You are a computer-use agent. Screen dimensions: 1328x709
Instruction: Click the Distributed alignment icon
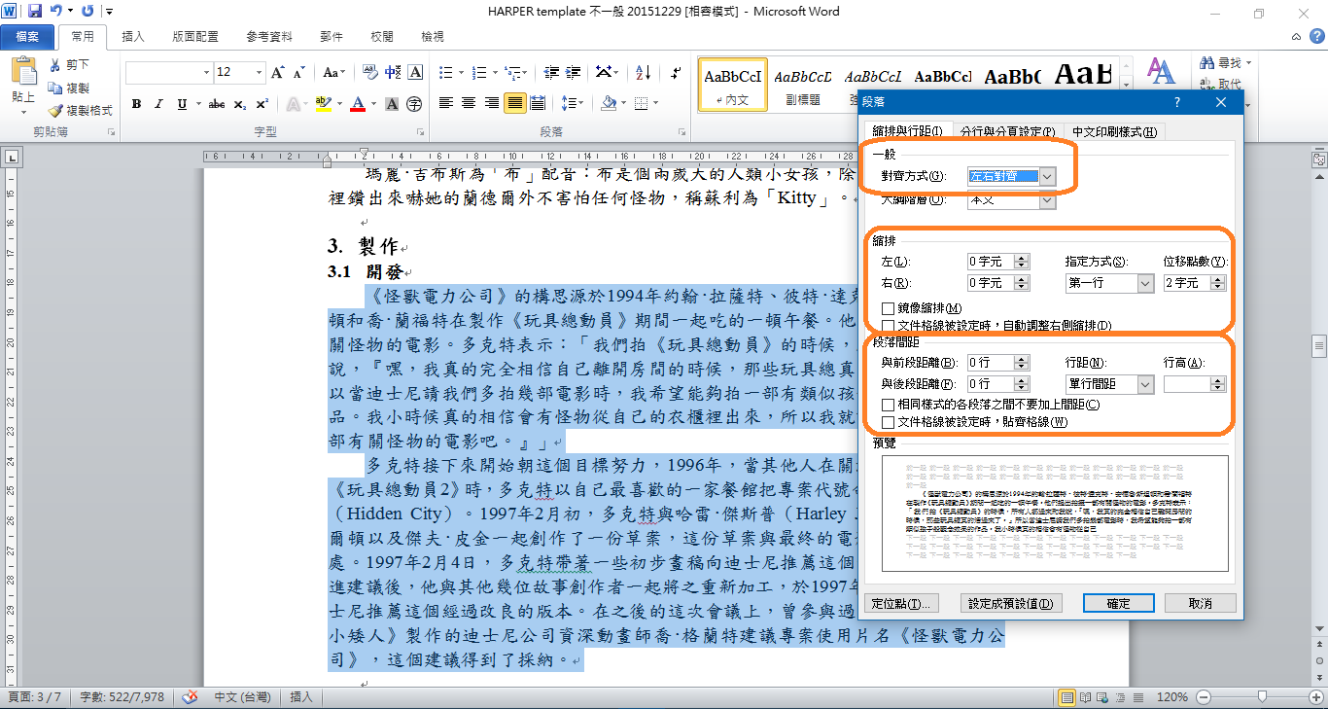point(538,103)
